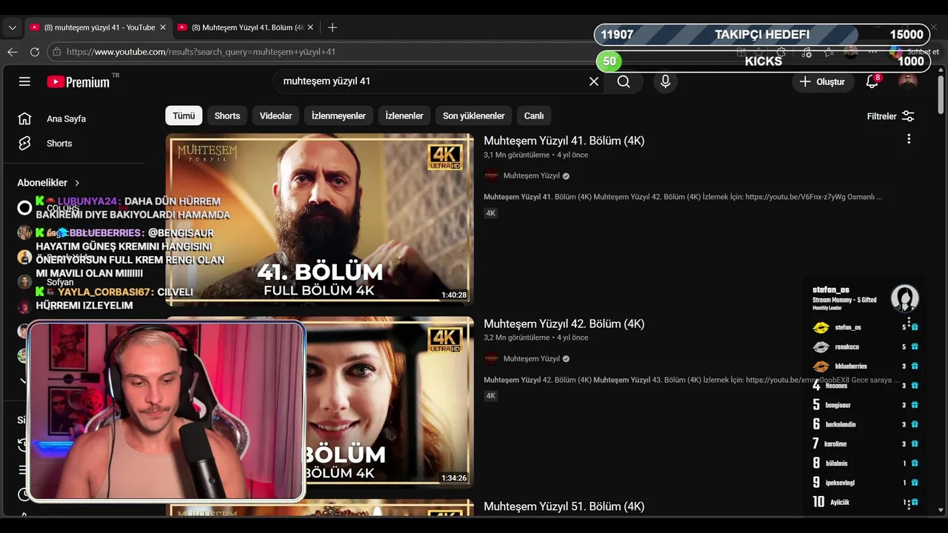The width and height of the screenshot is (948, 533).
Task: Click channel avatar icon under 41. Bölüm
Action: (x=491, y=176)
